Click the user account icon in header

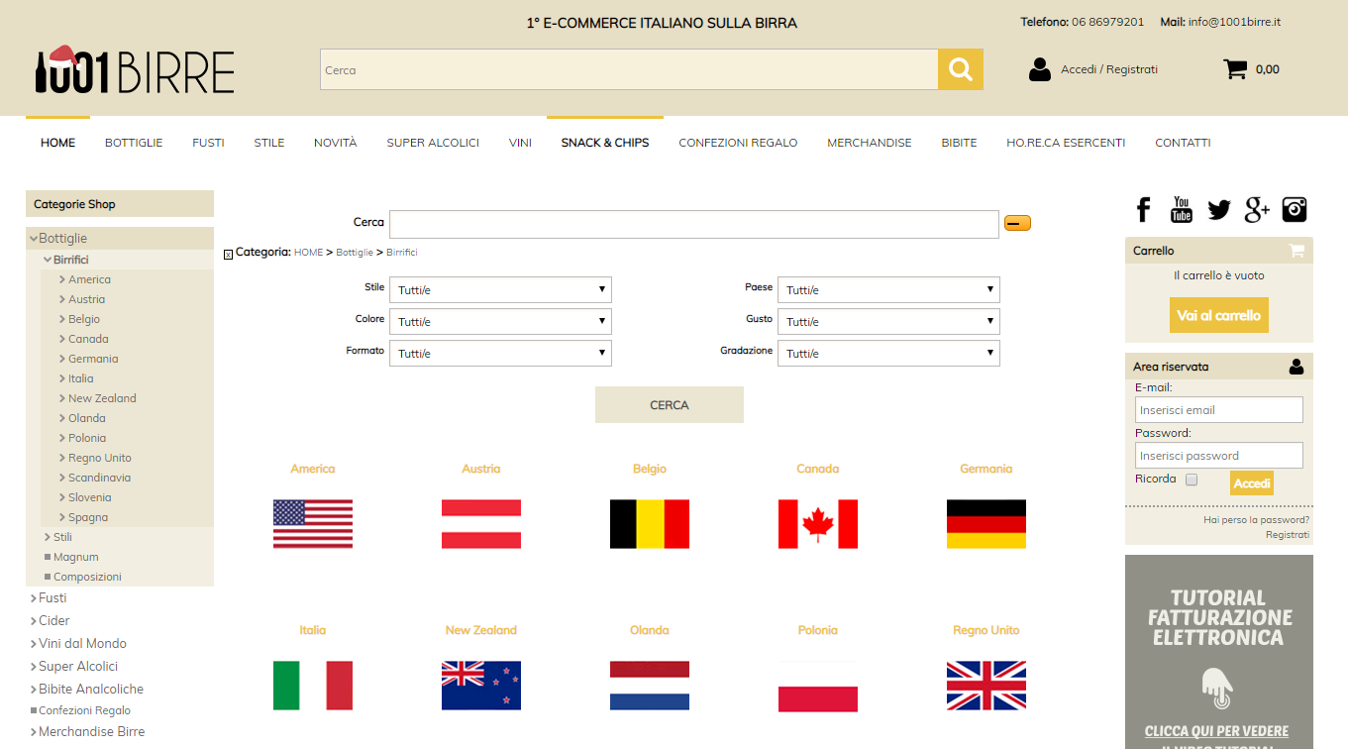pyautogui.click(x=1040, y=69)
